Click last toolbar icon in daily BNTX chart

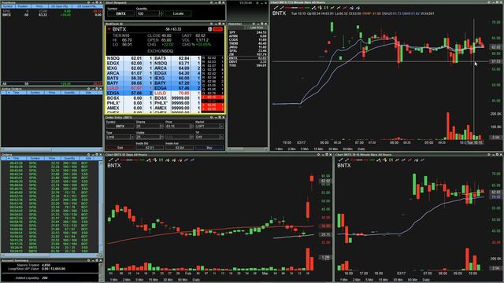pos(192,160)
